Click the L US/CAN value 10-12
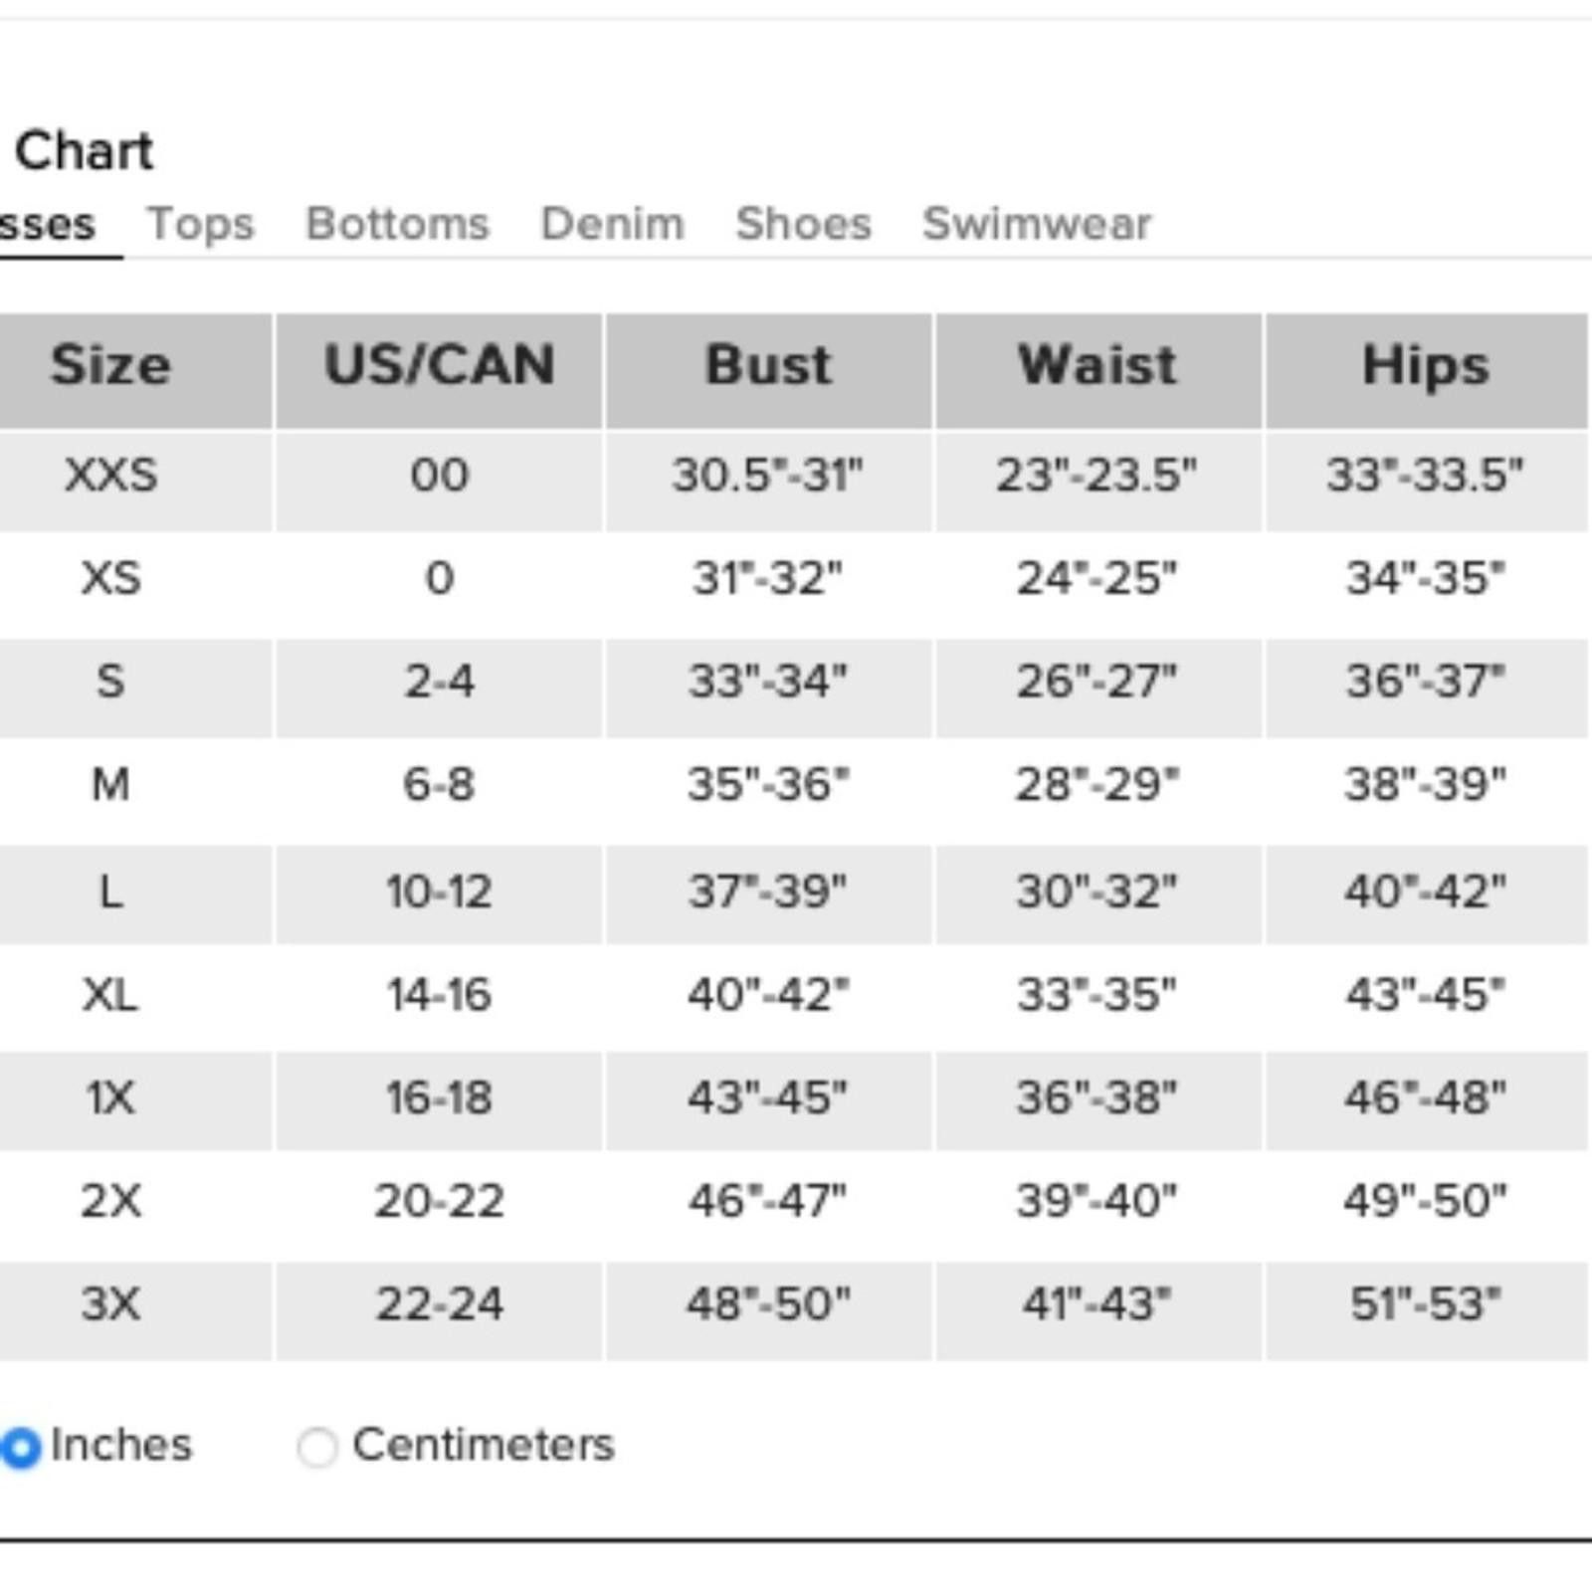1592x1592 pixels. pyautogui.click(x=439, y=891)
